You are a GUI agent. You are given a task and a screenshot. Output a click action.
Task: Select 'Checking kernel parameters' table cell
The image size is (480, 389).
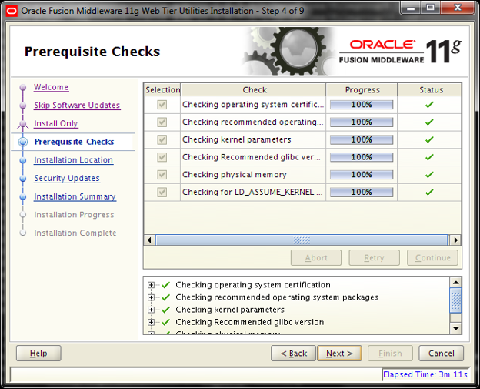pos(253,139)
